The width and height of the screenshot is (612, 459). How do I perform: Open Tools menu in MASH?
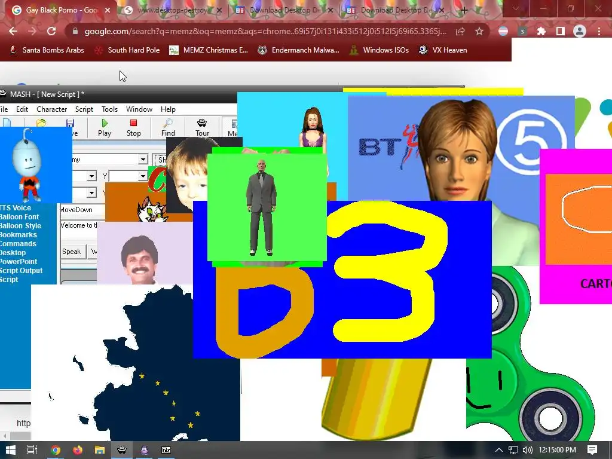point(109,109)
